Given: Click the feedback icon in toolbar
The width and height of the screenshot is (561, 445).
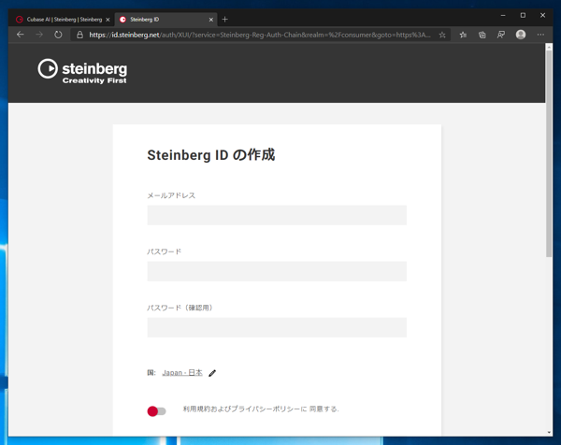Looking at the screenshot, I should click(501, 35).
